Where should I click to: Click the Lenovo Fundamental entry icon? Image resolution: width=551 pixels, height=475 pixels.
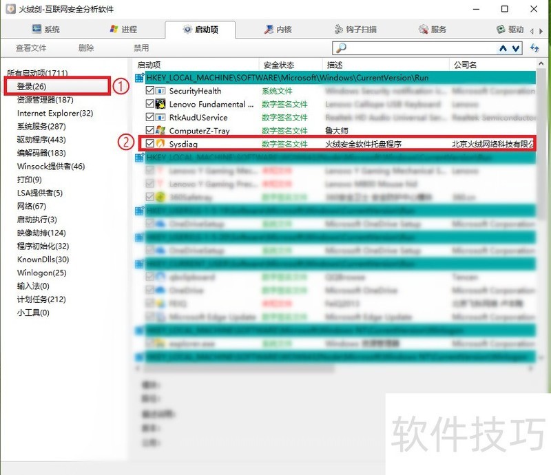pyautogui.click(x=160, y=104)
